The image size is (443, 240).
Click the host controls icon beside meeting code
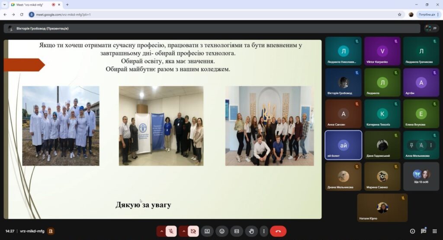[51, 231]
